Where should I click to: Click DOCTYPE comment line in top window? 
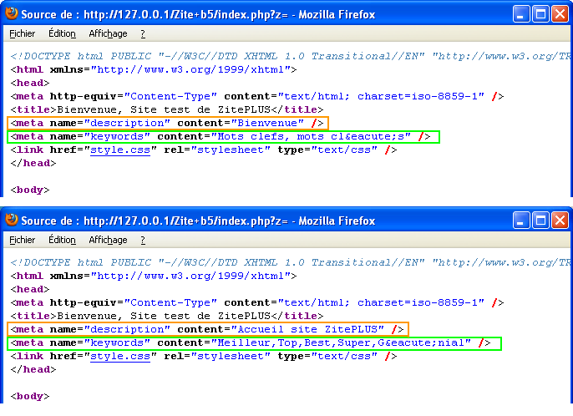coord(290,56)
